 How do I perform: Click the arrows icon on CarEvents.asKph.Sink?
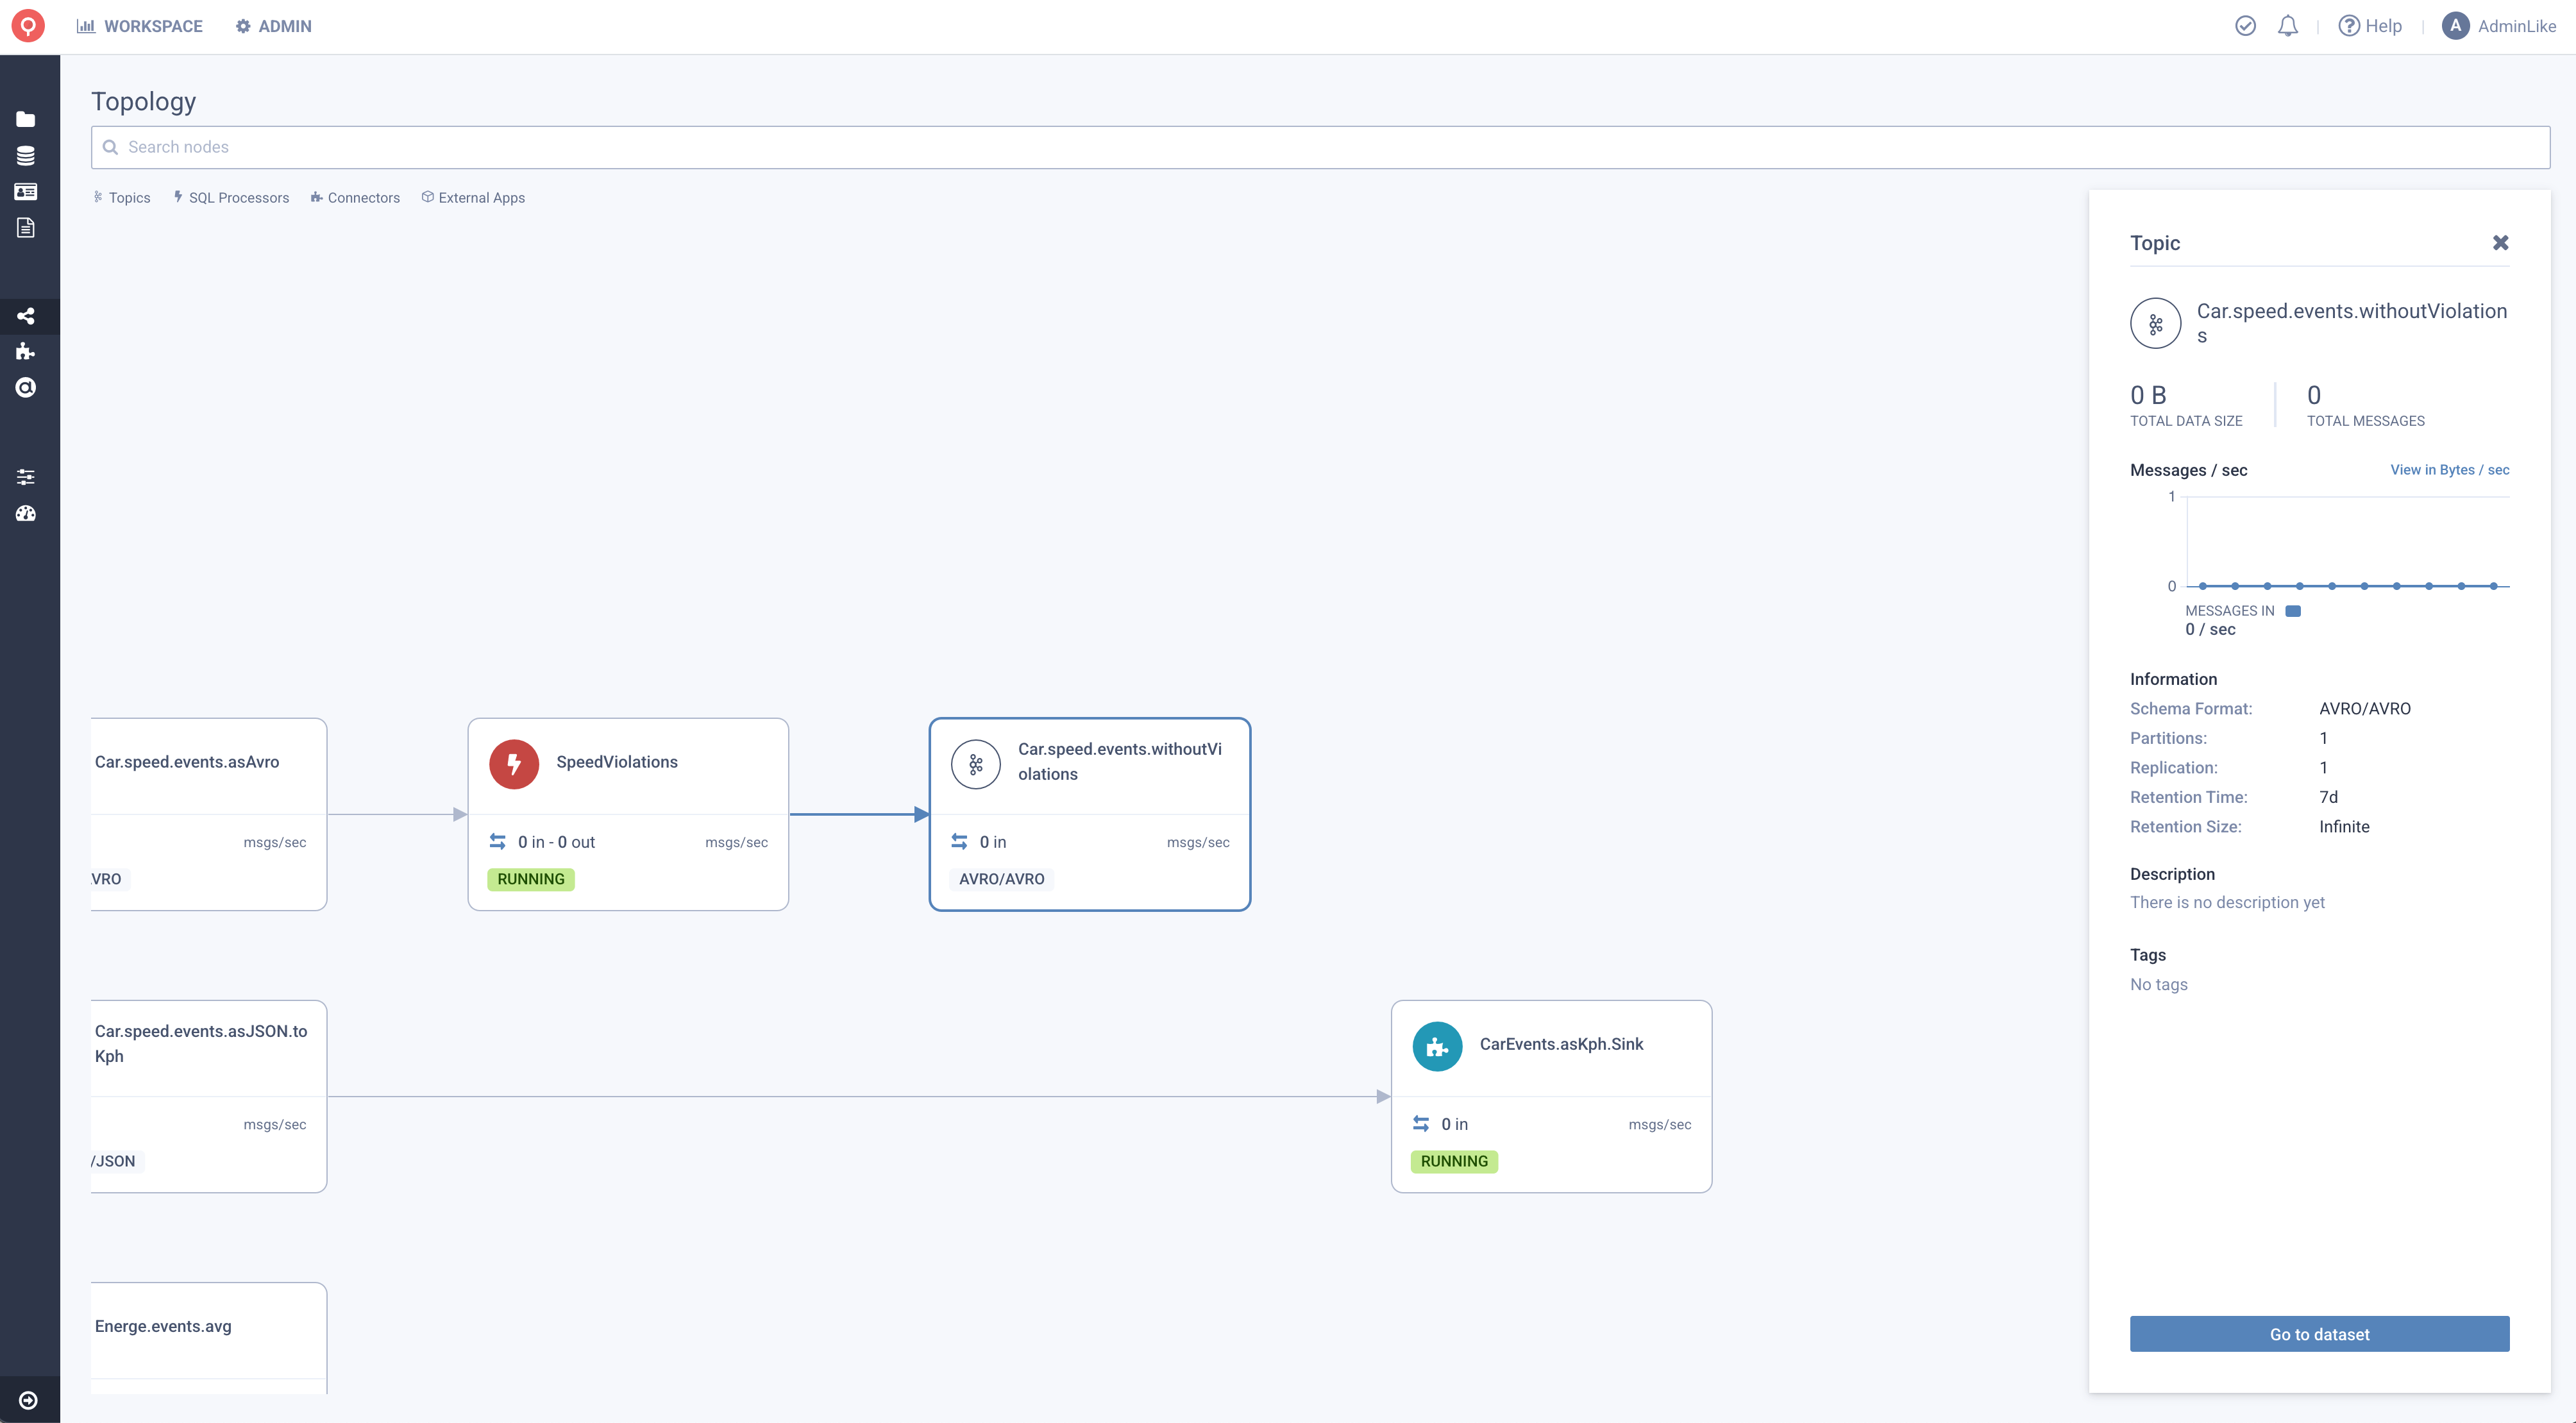(1421, 1124)
